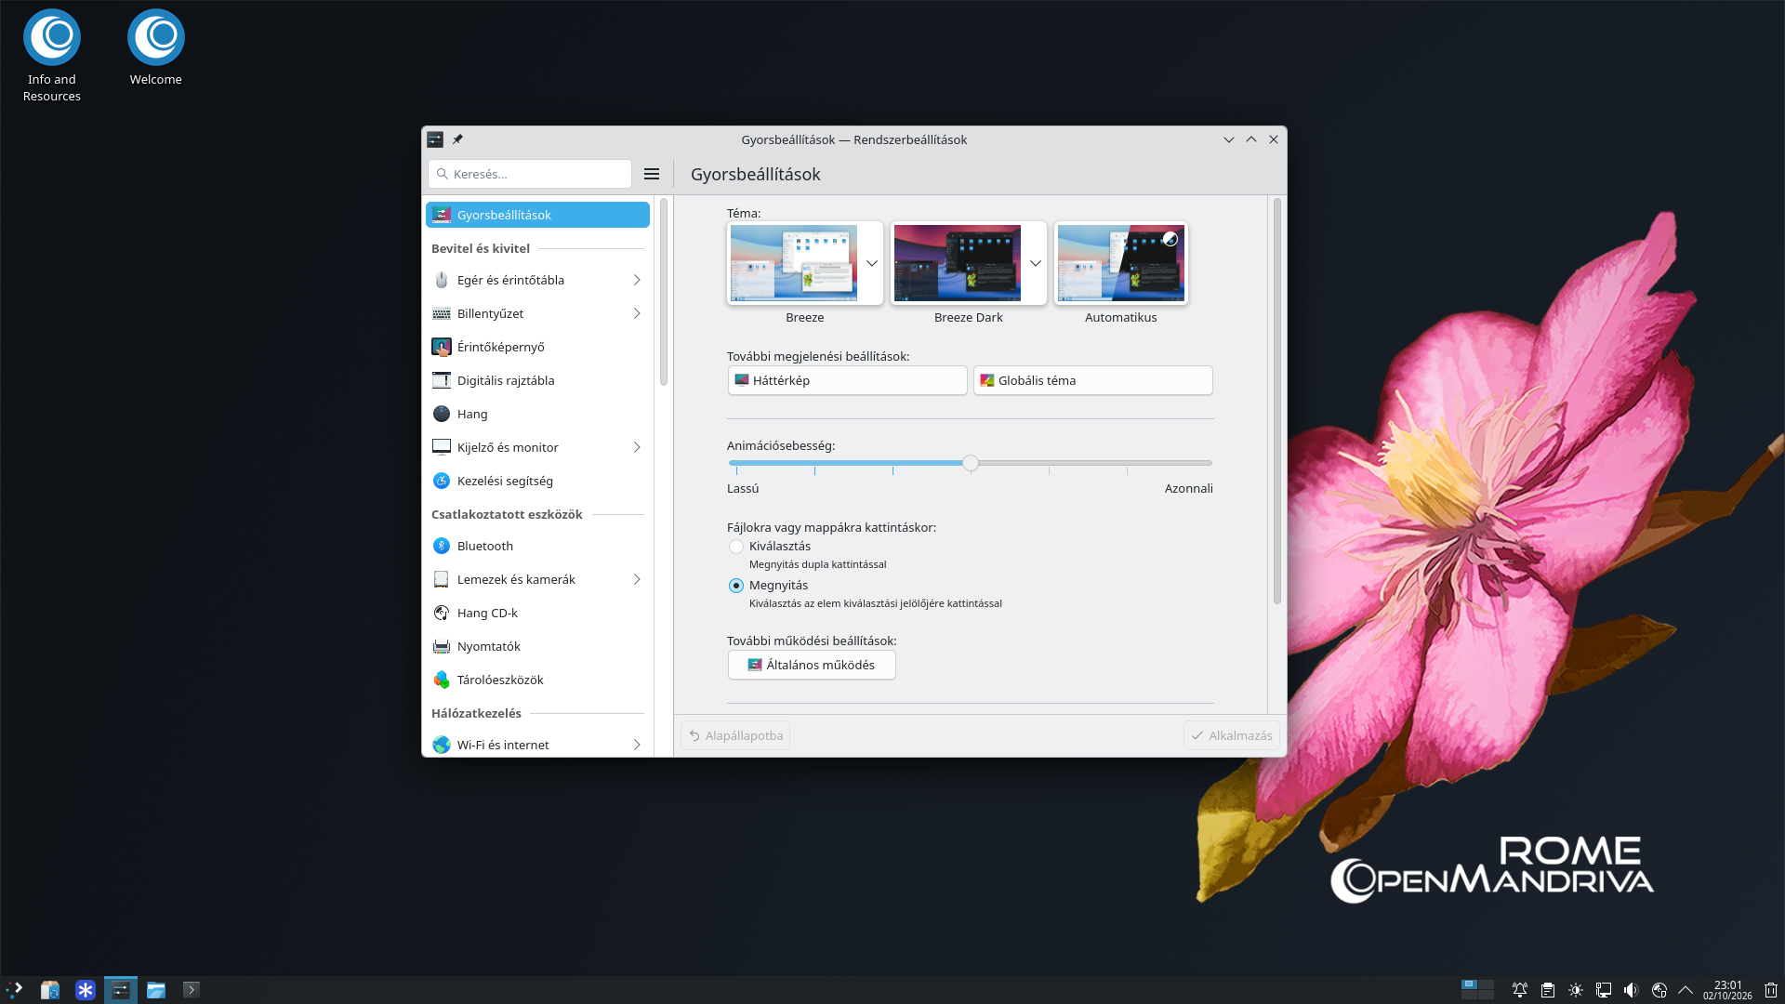Click the Animációsebesség slider handle

(971, 463)
